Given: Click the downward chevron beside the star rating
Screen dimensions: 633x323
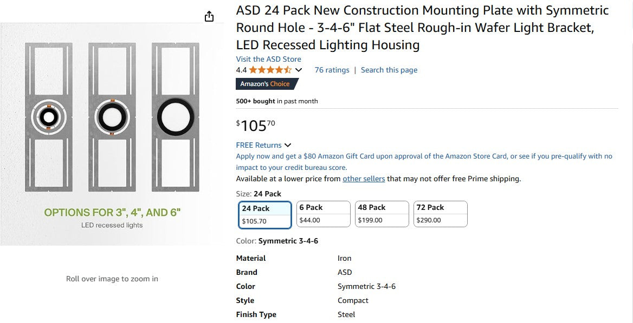Looking at the screenshot, I should click(x=299, y=70).
